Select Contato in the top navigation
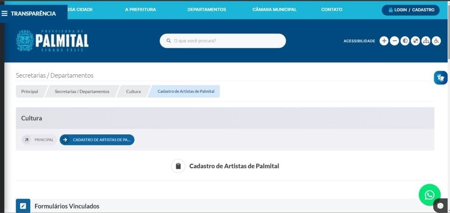 coord(331,10)
